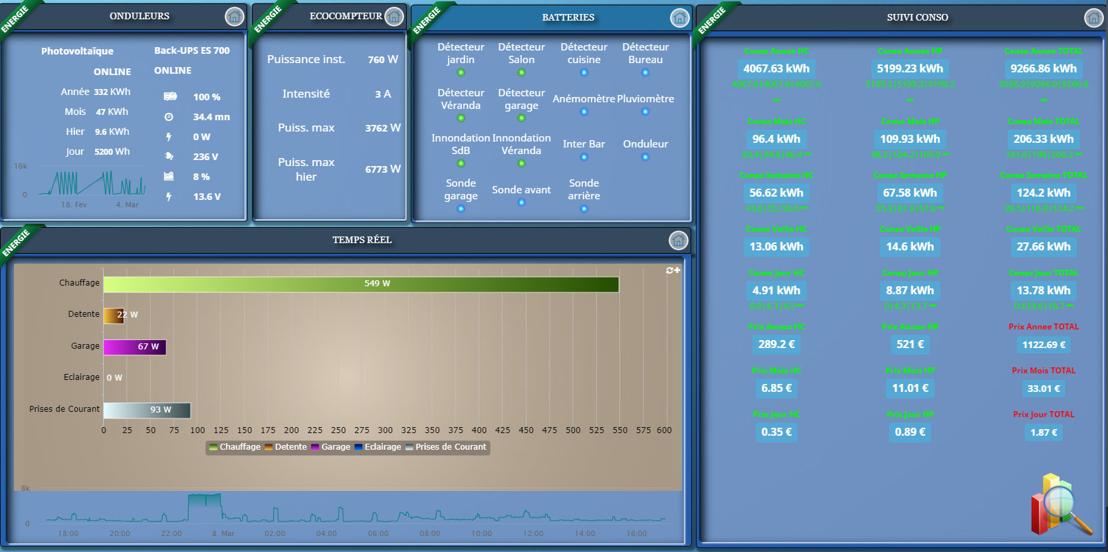Open home icon in ECOCOMPTEUR panel header
The height and width of the screenshot is (552, 1108).
point(394,17)
